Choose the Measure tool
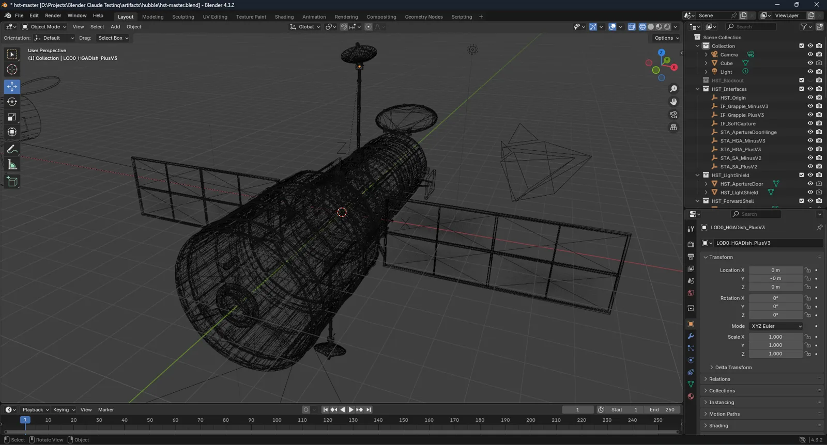 (x=12, y=165)
